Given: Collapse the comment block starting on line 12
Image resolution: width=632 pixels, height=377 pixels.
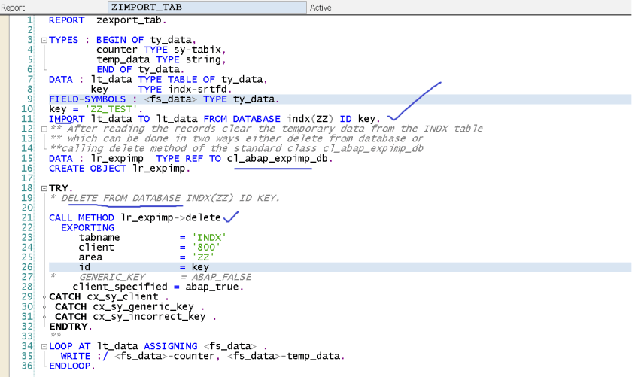Looking at the screenshot, I should pyautogui.click(x=43, y=129).
